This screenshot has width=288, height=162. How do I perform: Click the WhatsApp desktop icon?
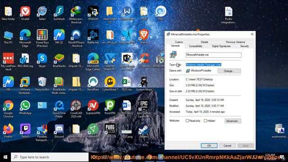[25, 108]
